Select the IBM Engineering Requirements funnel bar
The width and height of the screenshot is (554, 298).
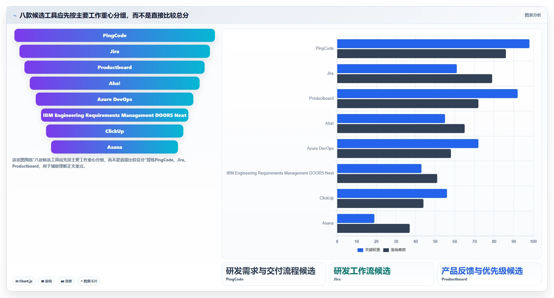115,115
